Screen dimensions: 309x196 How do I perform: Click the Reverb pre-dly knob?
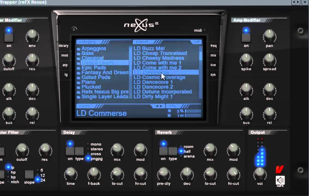pyautogui.click(x=163, y=174)
